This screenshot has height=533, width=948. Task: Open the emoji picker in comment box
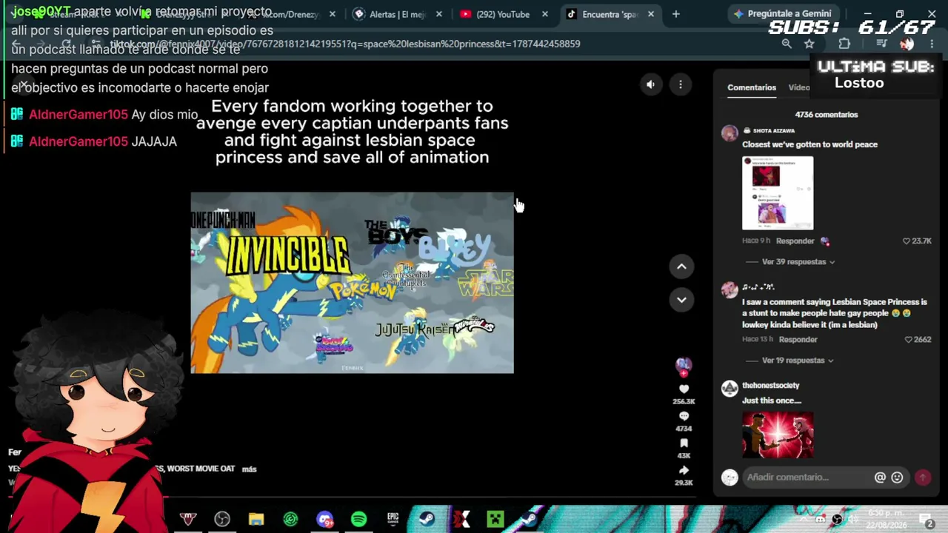[897, 477]
